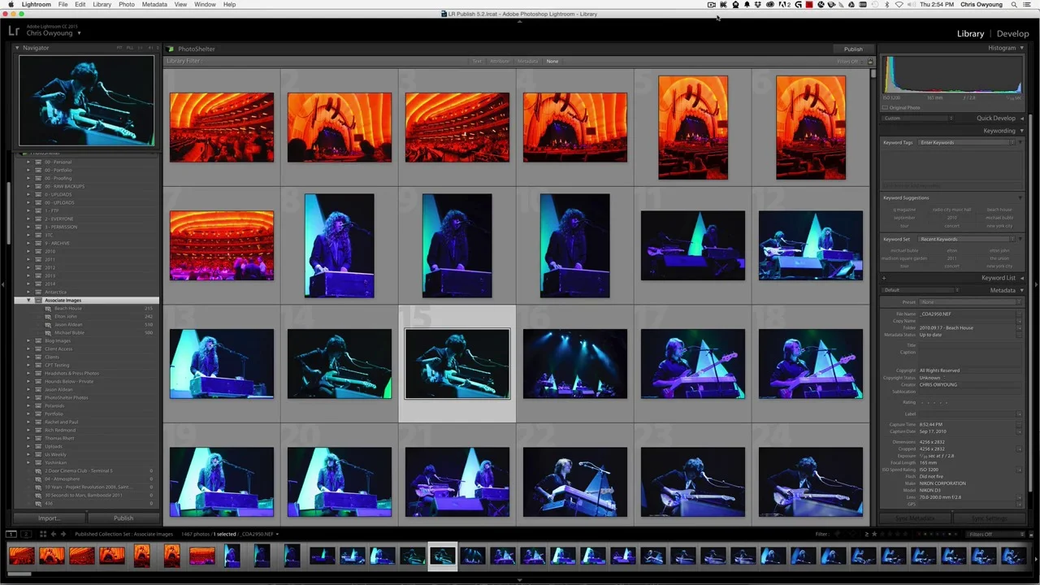The width and height of the screenshot is (1040, 585).
Task: Open the Recent Keywords keyword set dropdown
Action: (967, 239)
